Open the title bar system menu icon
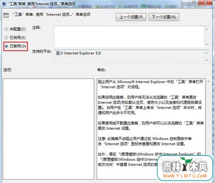The image size is (215, 183). pyautogui.click(x=4, y=3)
